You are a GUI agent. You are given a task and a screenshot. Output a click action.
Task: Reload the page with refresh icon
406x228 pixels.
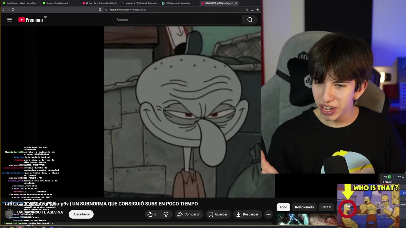pyautogui.click(x=13, y=9)
